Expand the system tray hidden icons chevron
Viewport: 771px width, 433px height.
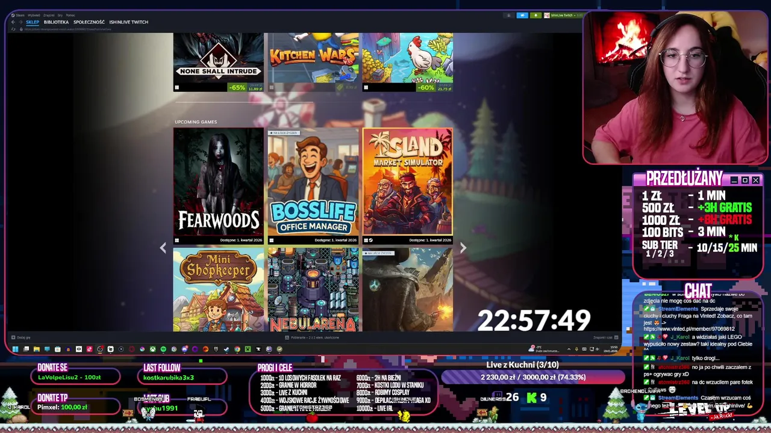569,349
